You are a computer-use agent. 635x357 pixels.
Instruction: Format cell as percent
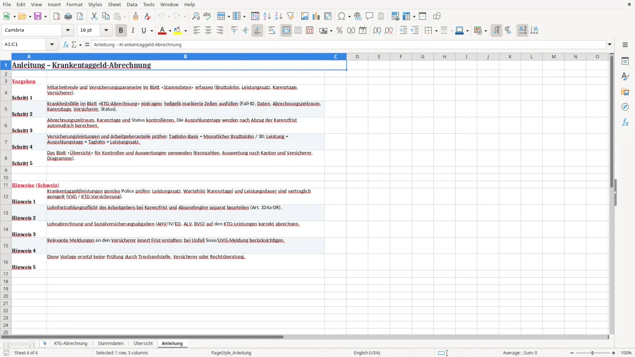coord(340,31)
